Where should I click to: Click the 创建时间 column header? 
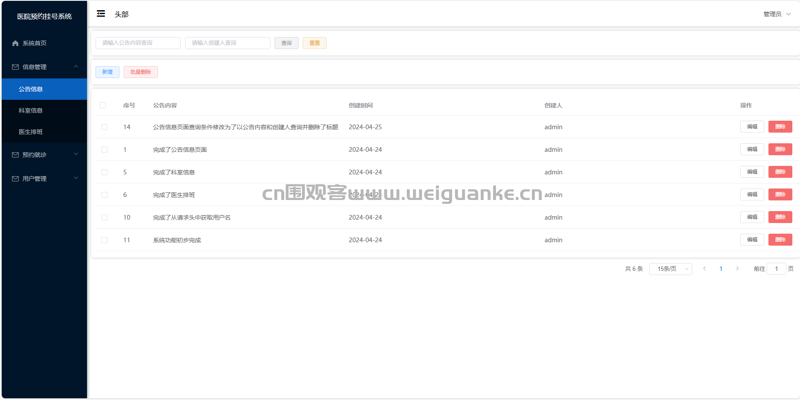point(361,105)
